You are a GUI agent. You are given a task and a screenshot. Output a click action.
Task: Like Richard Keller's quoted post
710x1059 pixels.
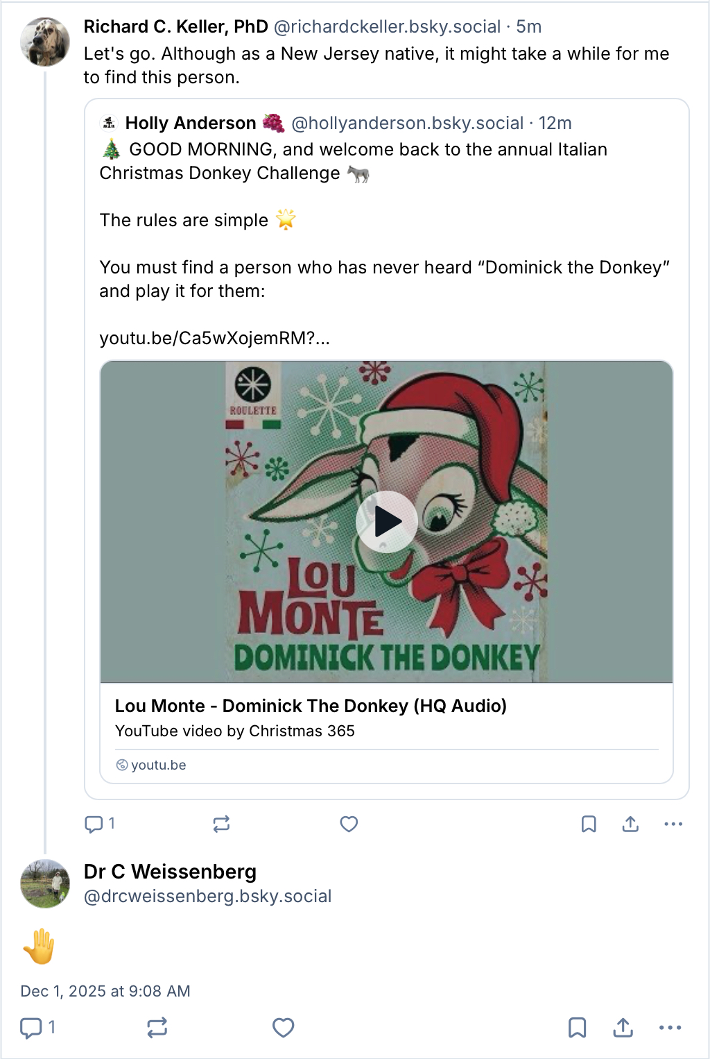(349, 824)
